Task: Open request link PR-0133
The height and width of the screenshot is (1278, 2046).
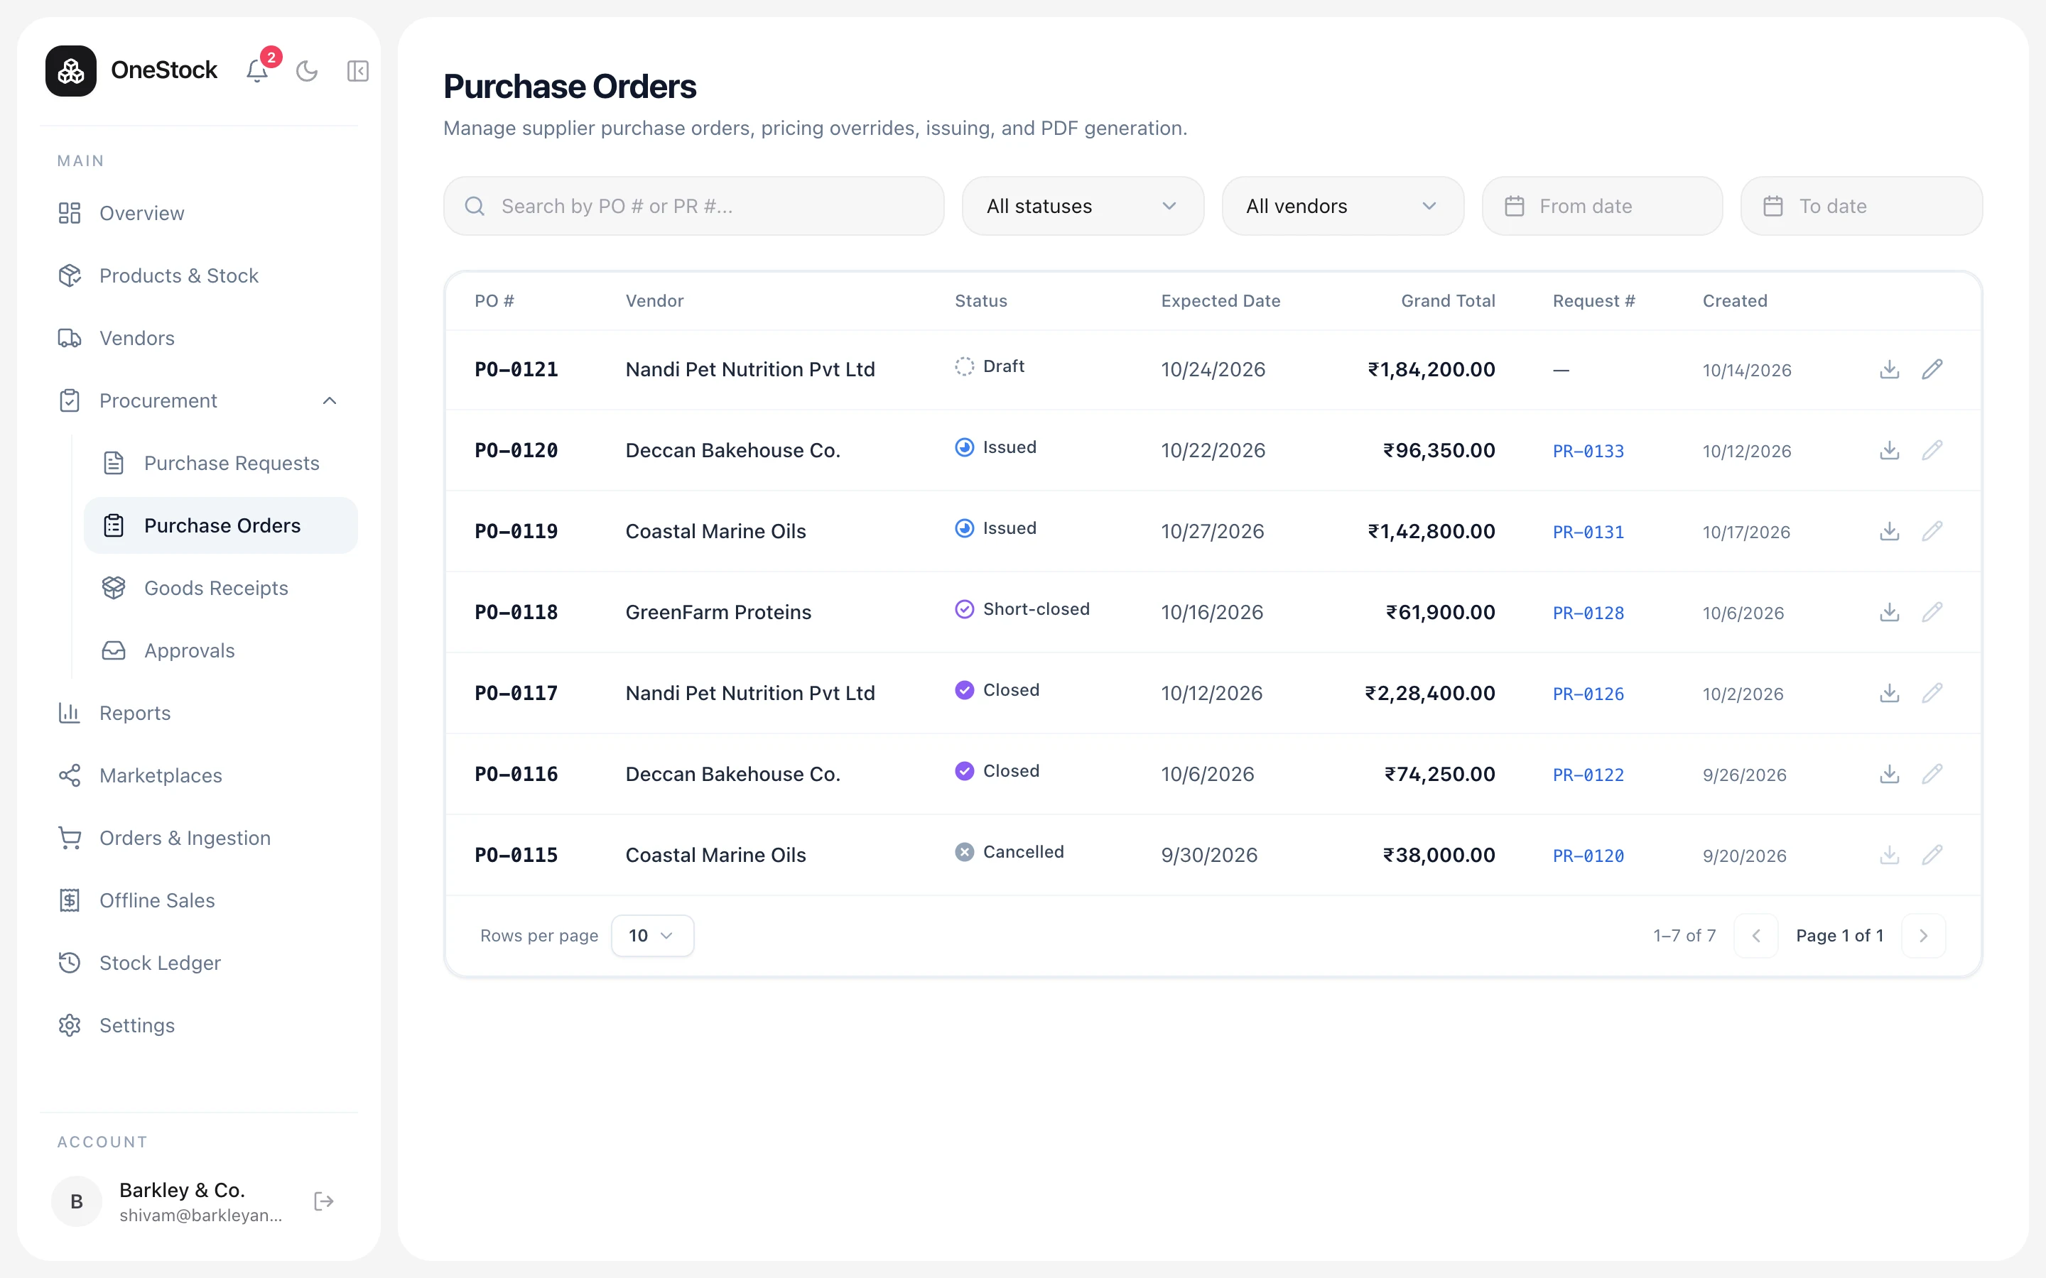Action: (x=1588, y=452)
